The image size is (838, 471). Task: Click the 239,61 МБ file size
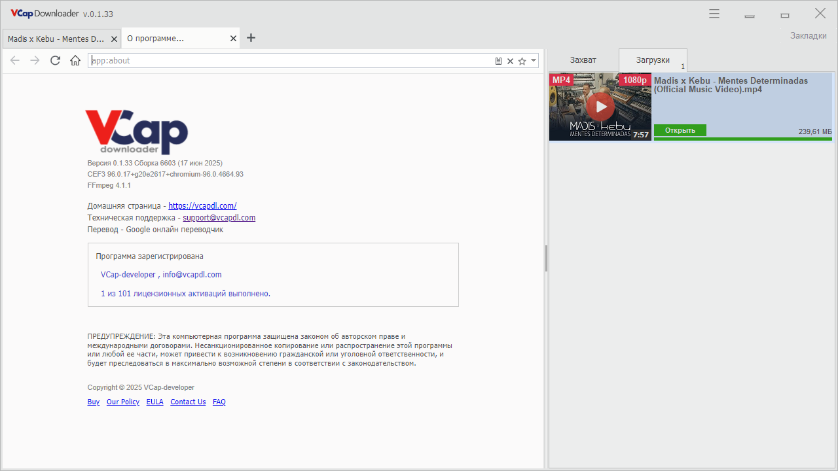pos(815,131)
